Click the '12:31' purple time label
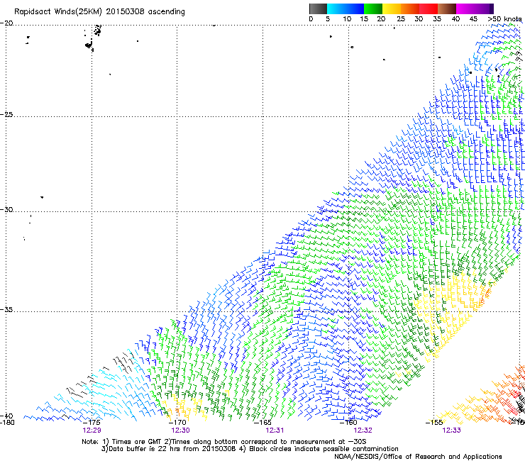The width and height of the screenshot is (525, 461). coord(275,431)
